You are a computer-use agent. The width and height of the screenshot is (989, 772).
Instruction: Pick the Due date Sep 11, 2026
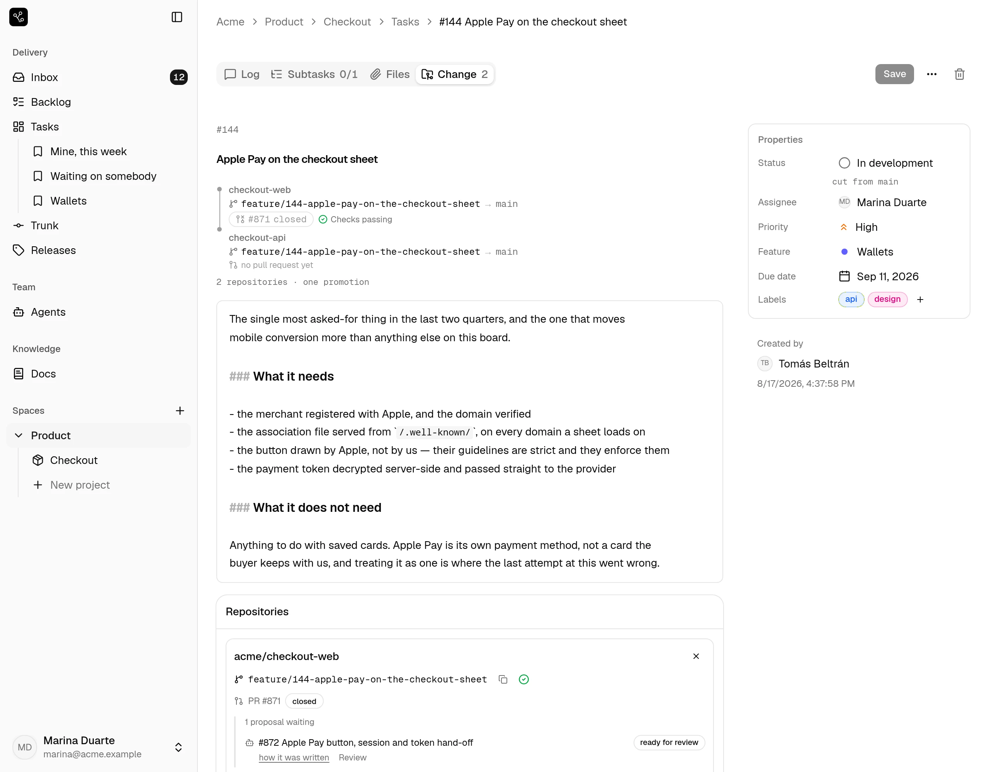(879, 276)
